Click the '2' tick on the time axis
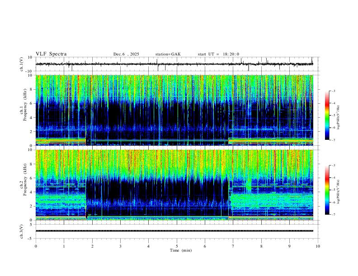The height and width of the screenshot is (276, 358). click(x=92, y=246)
